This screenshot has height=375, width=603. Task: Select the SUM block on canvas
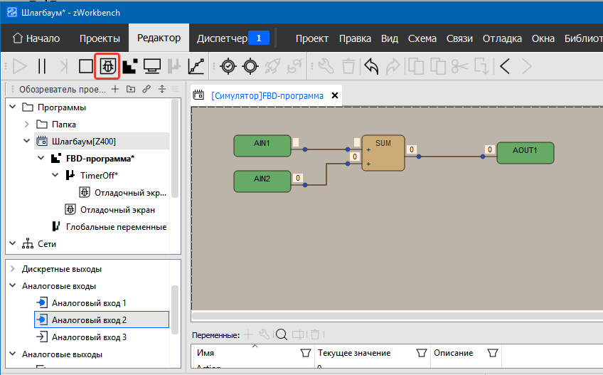pos(383,153)
